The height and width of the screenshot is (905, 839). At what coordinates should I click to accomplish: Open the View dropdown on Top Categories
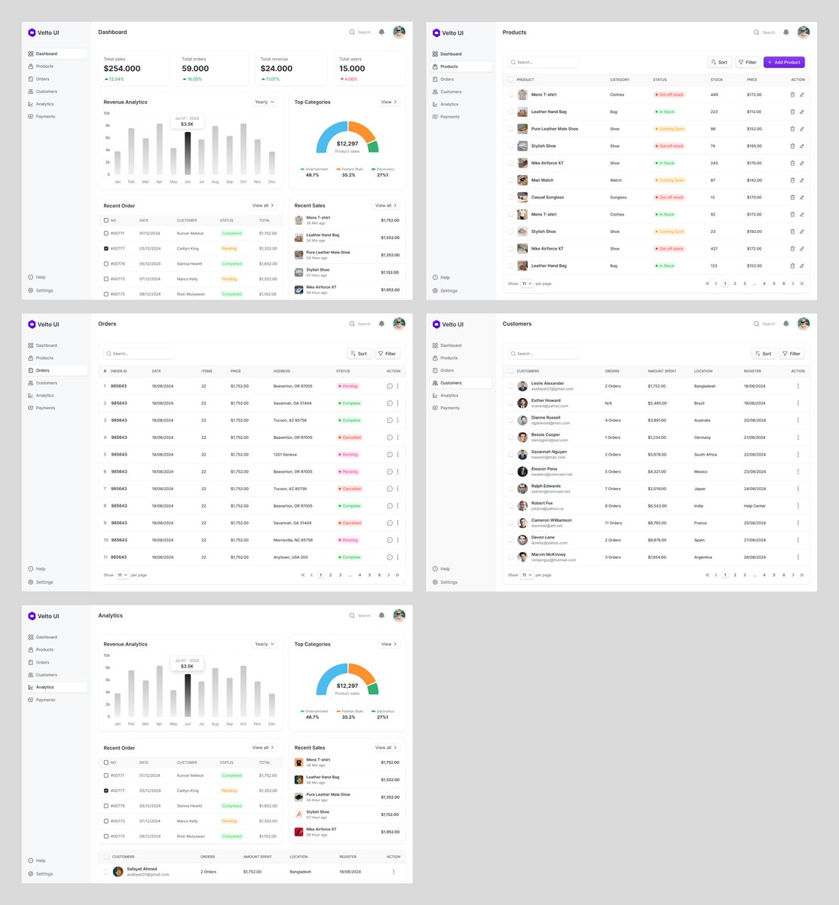click(x=387, y=102)
